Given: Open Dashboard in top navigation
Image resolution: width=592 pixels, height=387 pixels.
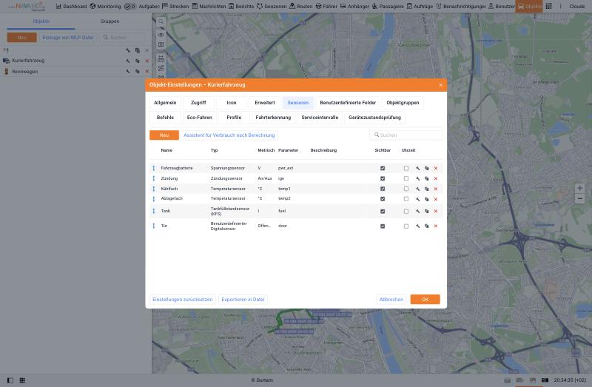Looking at the screenshot, I should pyautogui.click(x=71, y=6).
